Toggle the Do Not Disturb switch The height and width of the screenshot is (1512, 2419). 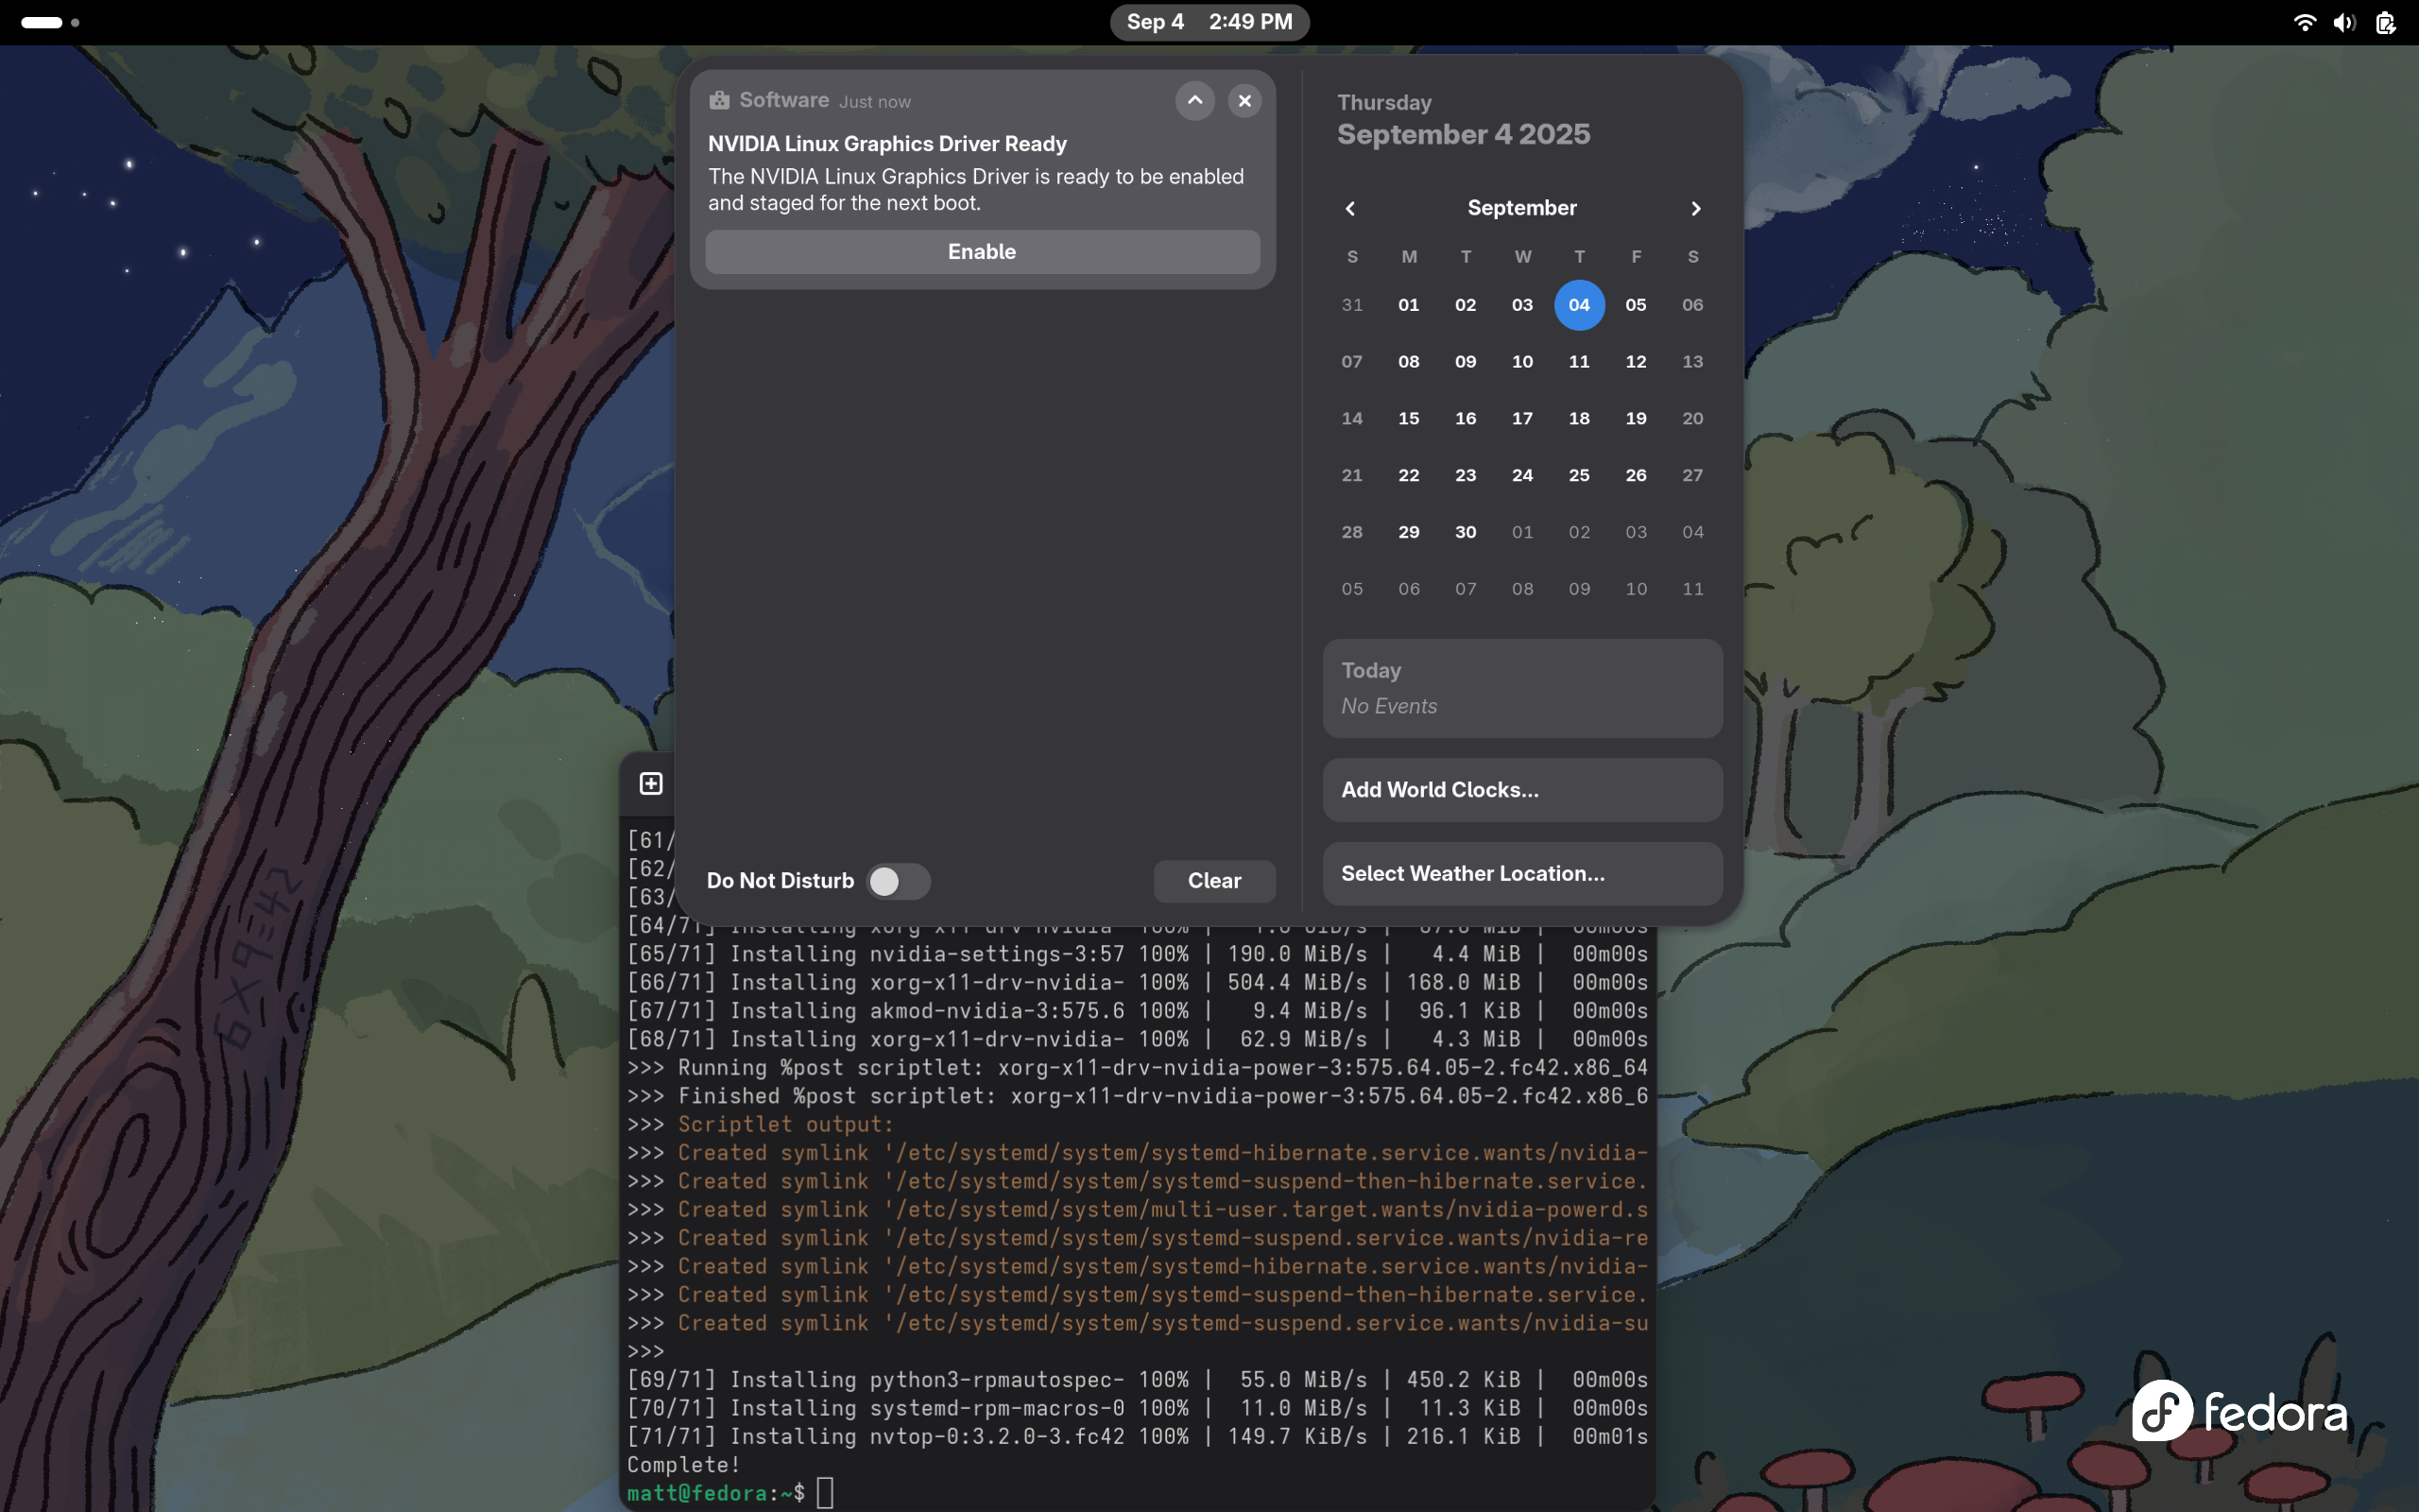click(898, 881)
